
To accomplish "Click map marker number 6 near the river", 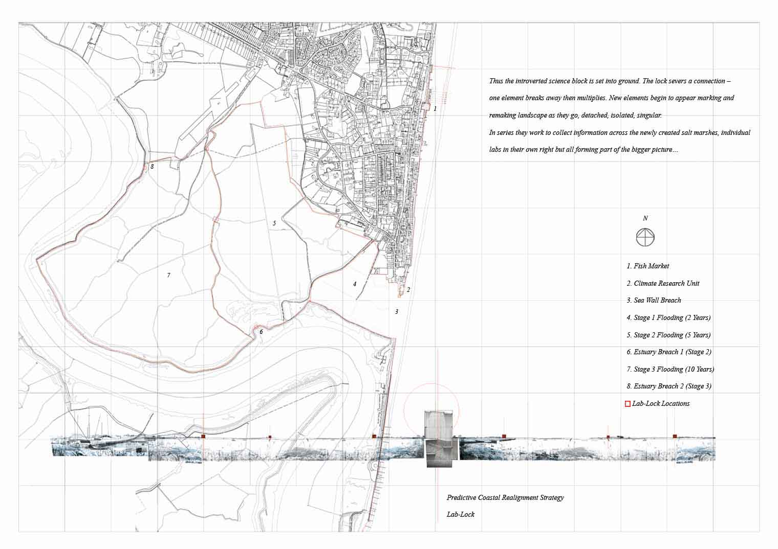I will click(x=261, y=332).
